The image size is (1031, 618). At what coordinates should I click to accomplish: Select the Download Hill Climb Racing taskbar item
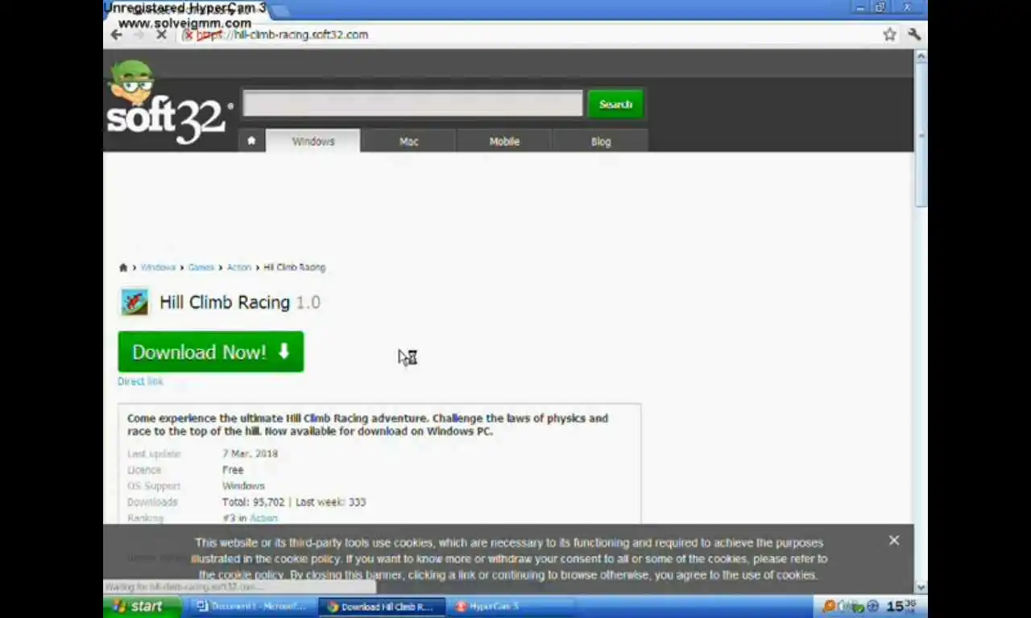point(382,607)
